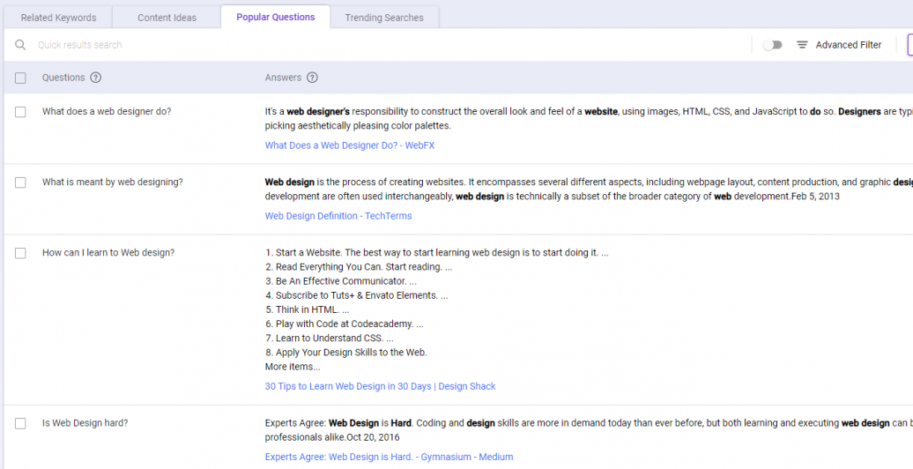Click list item '4. Subscribe to Tuts+ & Envato Elements'
This screenshot has height=469, width=913.
pos(356,295)
